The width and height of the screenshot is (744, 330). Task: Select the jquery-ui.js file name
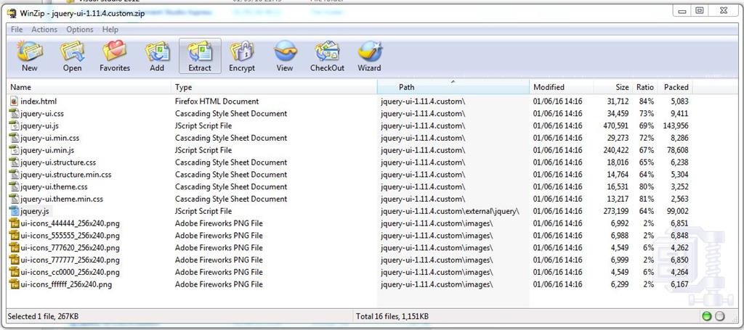[x=39, y=126]
